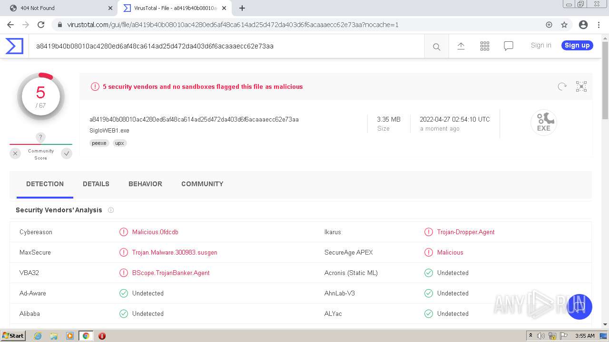609x342 pixels.
Task: Click the community score question mark
Action: click(41, 137)
